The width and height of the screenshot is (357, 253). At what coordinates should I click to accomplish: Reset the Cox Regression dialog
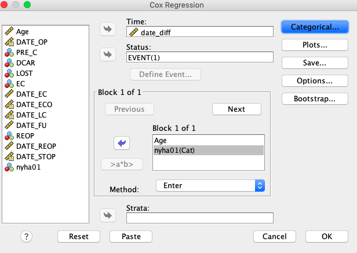[79, 237]
